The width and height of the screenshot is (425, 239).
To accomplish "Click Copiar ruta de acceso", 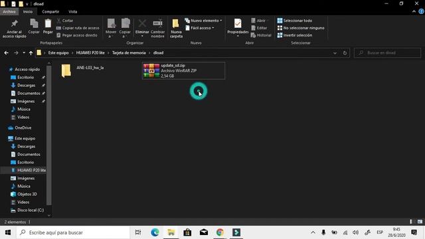I will click(x=78, y=28).
